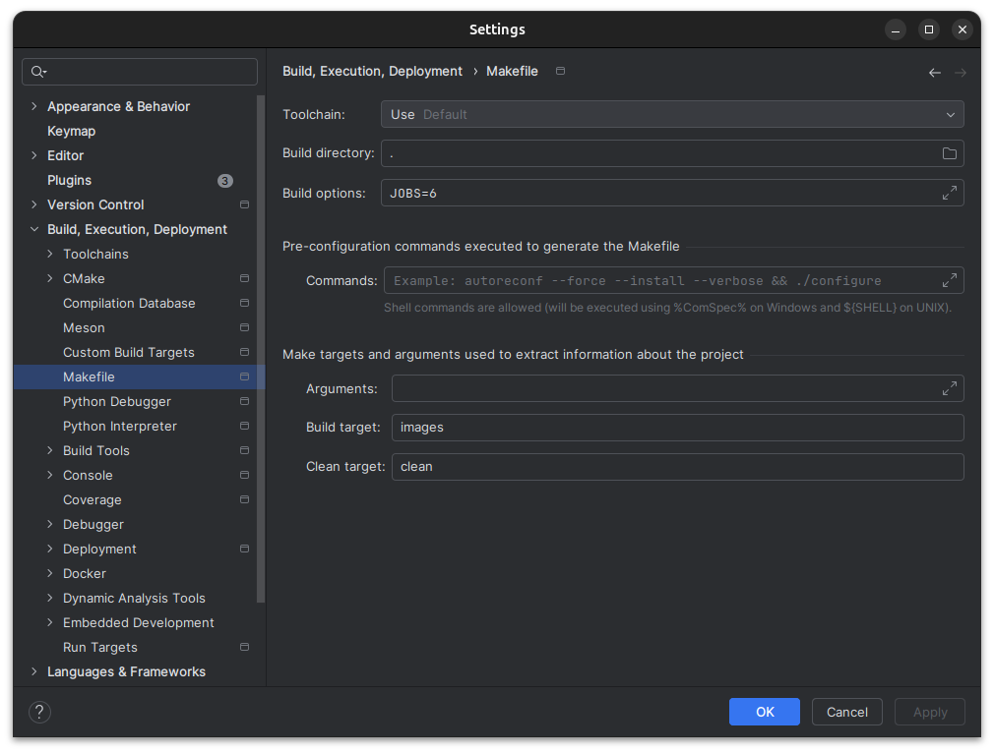Click the forward navigation arrow
This screenshot has width=994, height=753.
pos(960,73)
